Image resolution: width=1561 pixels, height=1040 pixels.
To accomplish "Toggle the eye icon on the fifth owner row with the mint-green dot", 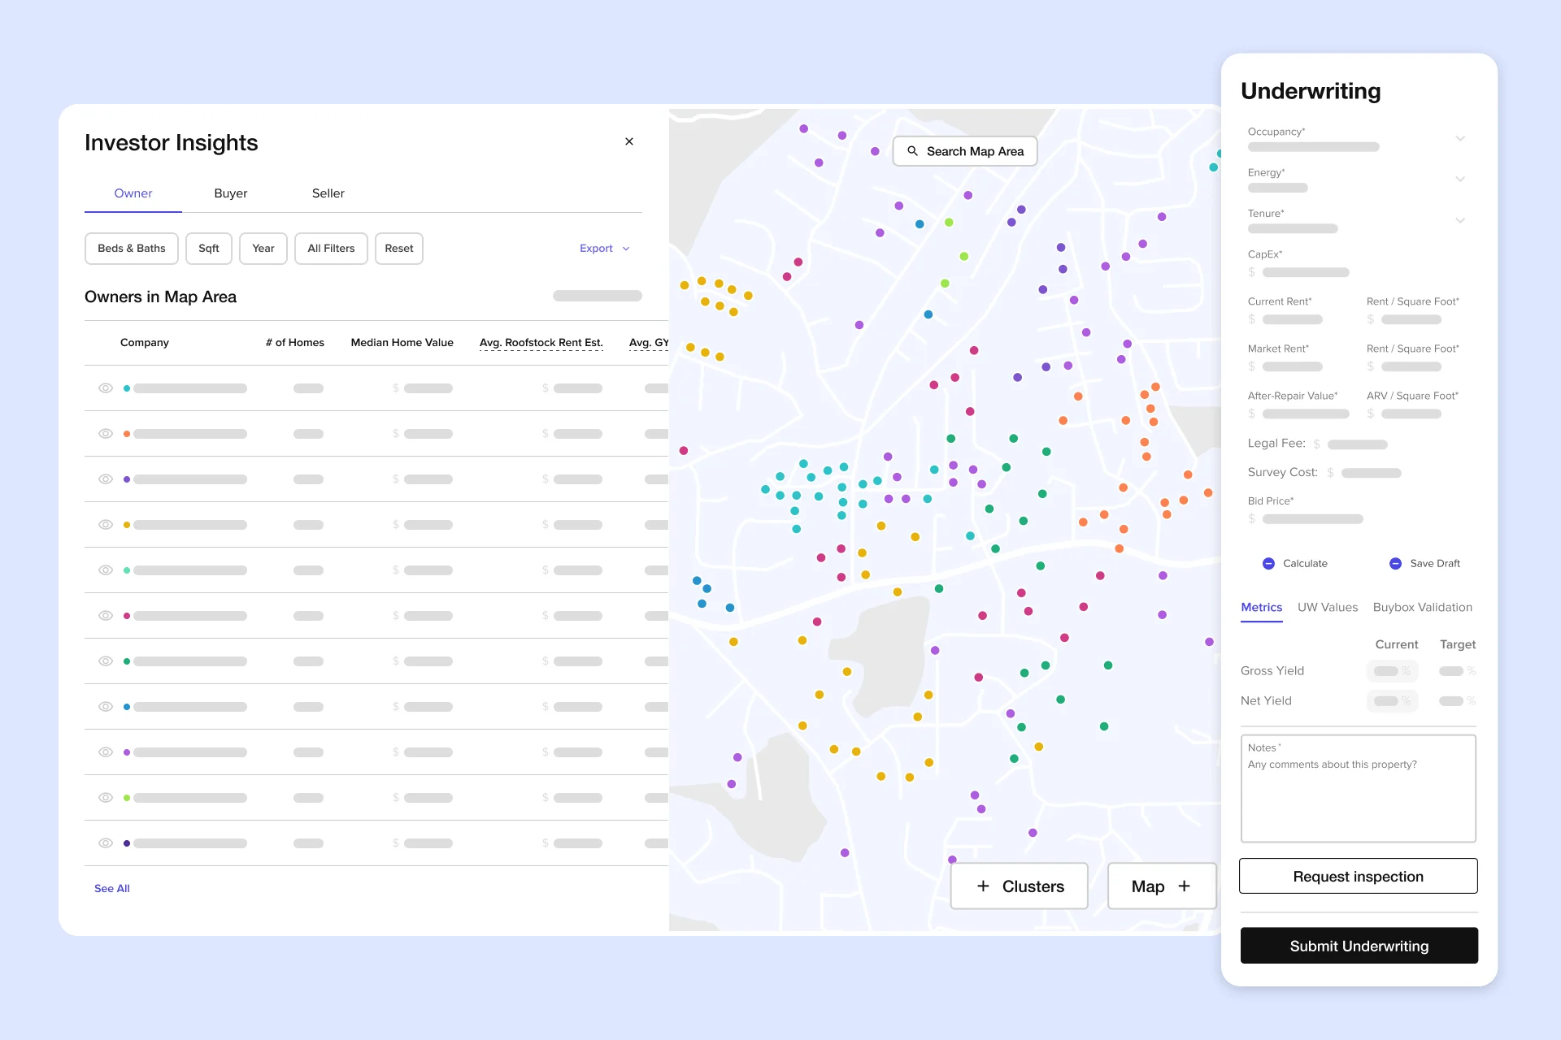I will 106,570.
